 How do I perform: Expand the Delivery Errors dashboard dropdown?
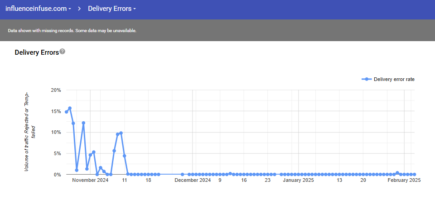click(x=112, y=9)
